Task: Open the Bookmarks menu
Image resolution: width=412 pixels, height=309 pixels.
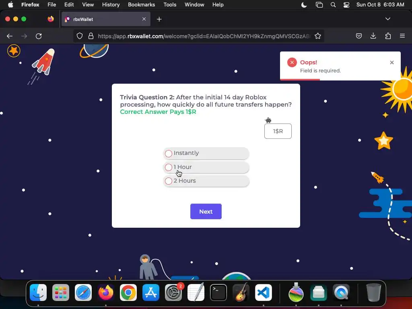Action: click(x=141, y=5)
